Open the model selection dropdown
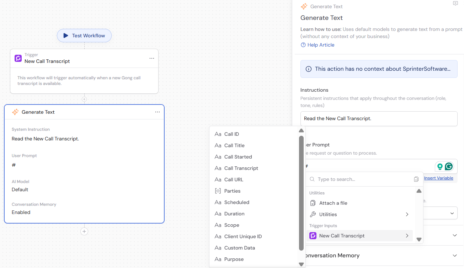 [452, 213]
